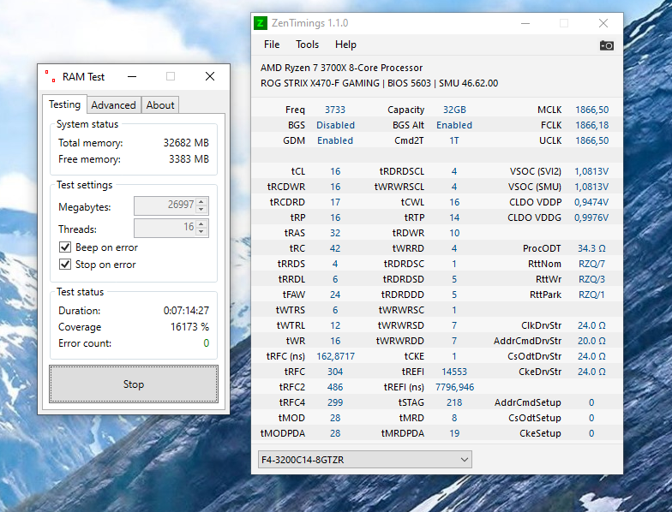
Task: Click the CLDO VDDP value 0,9474V
Action: (x=591, y=202)
